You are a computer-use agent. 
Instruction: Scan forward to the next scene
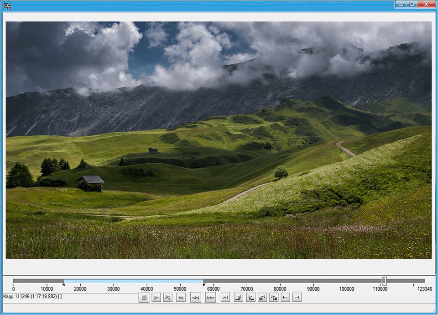[276, 297]
